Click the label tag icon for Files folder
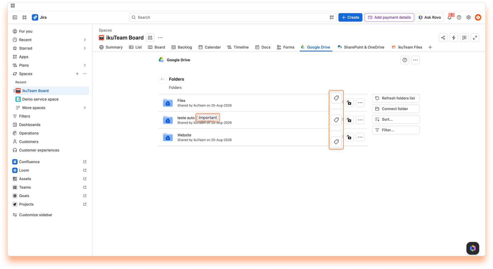The width and height of the screenshot is (493, 269). [x=336, y=98]
